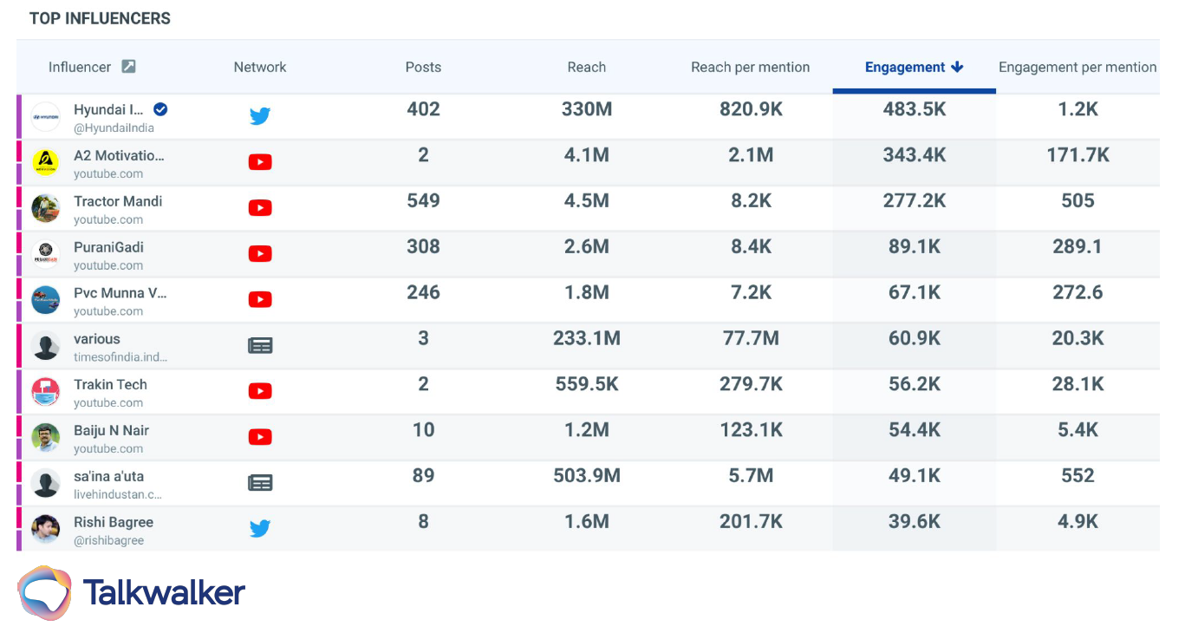Select the 820.9K reach per mention cell

pyautogui.click(x=751, y=109)
